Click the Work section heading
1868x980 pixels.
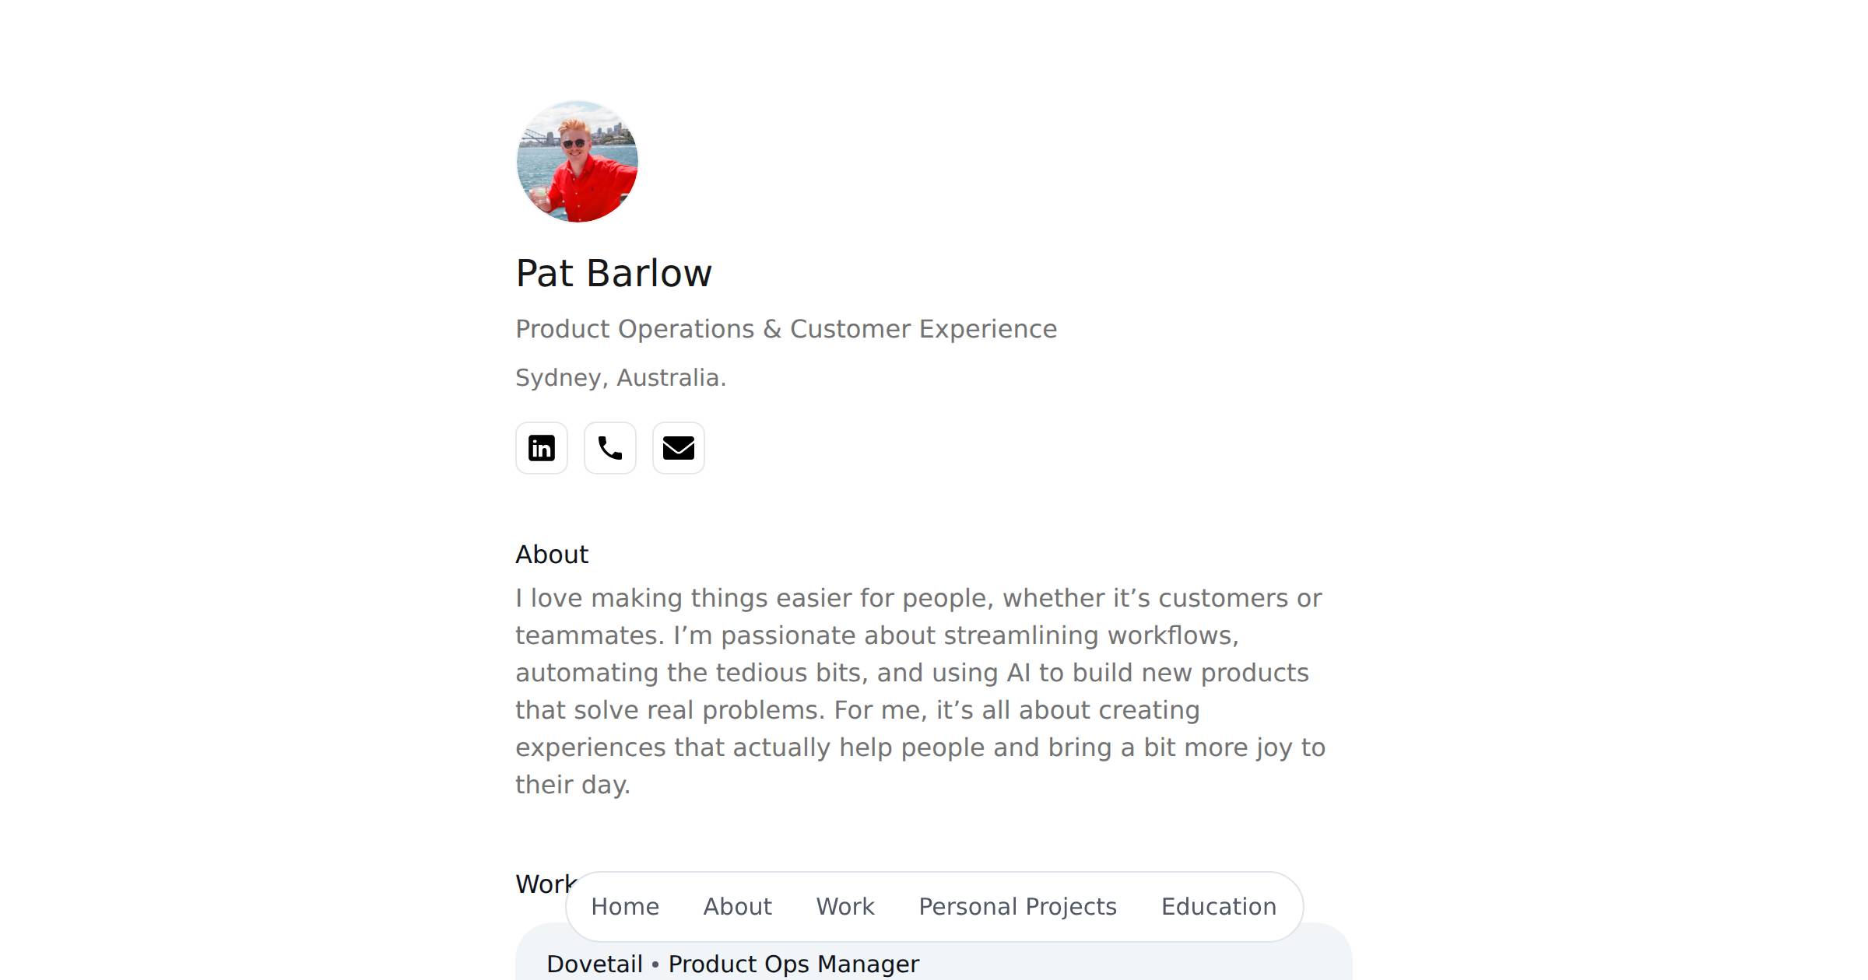click(x=542, y=884)
